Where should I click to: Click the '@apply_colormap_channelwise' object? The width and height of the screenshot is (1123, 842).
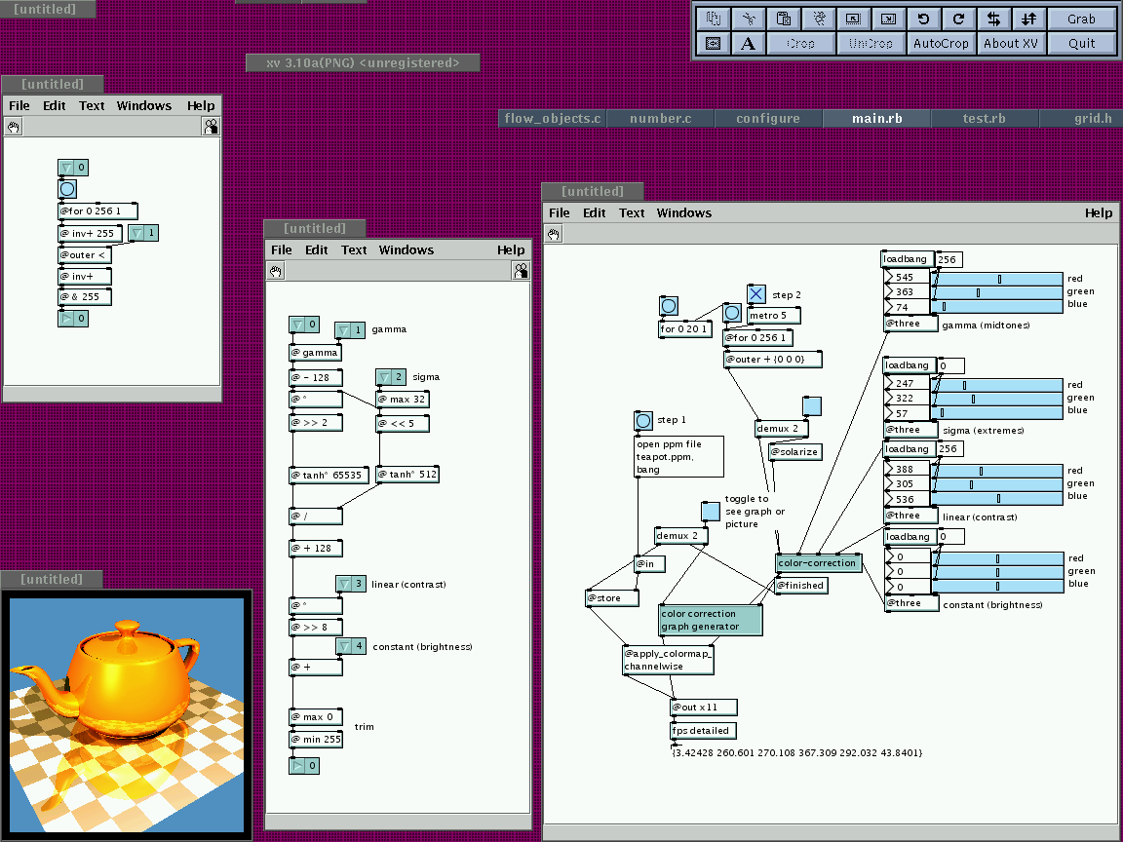pos(668,660)
